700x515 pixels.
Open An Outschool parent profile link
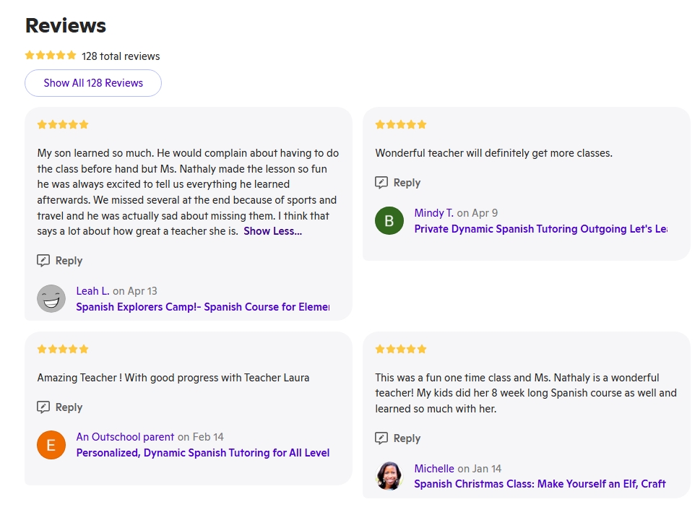(x=125, y=437)
